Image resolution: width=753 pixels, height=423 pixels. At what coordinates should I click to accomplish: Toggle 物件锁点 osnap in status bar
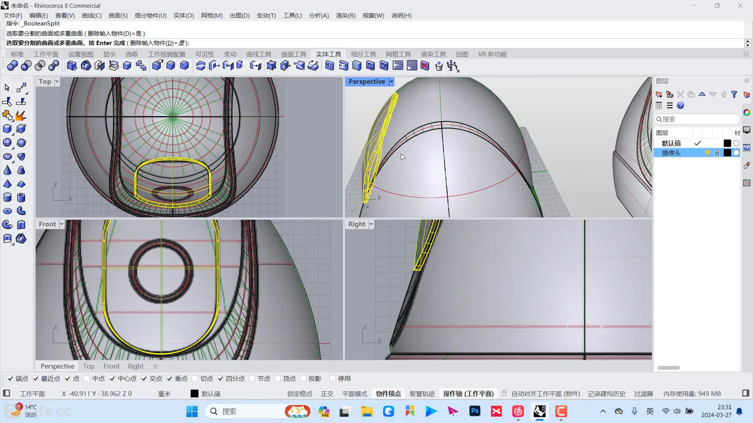click(x=388, y=394)
